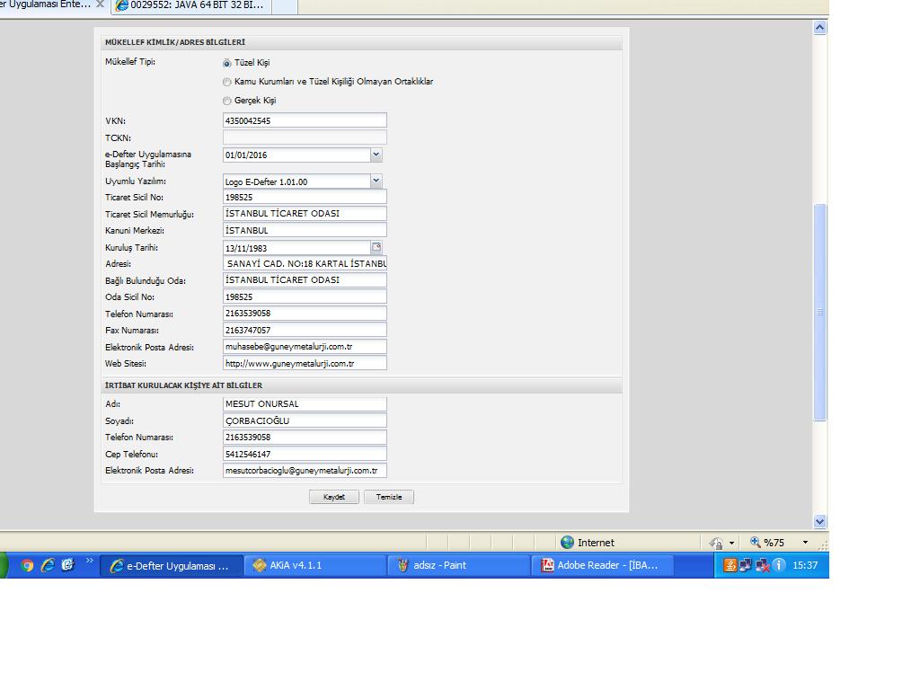Choose Gerçek Kişi radio button
The image size is (920, 690).
(227, 102)
